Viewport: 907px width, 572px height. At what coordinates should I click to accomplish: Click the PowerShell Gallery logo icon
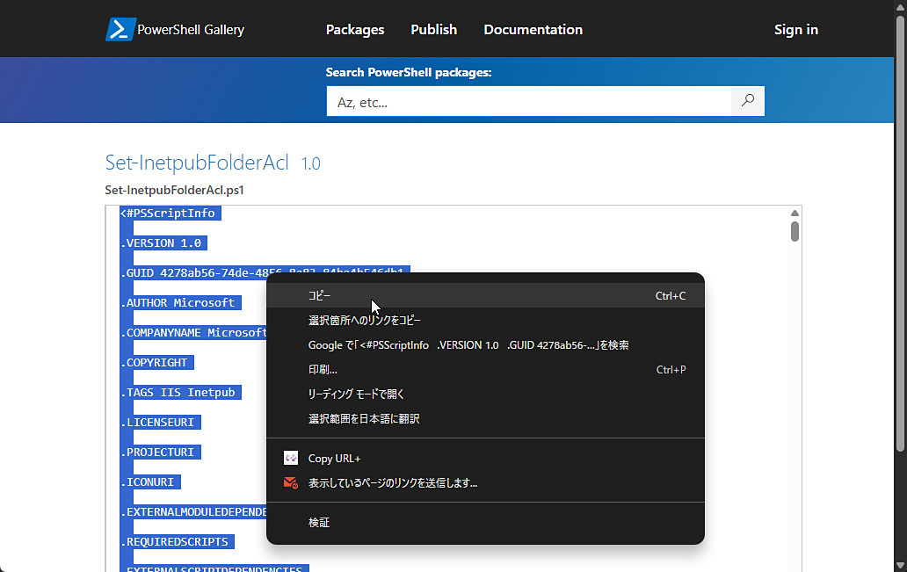point(120,30)
